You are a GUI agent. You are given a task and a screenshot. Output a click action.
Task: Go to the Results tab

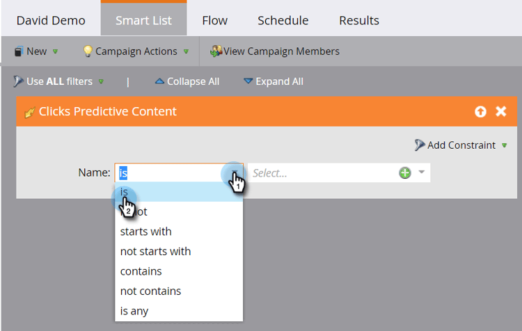click(x=359, y=20)
